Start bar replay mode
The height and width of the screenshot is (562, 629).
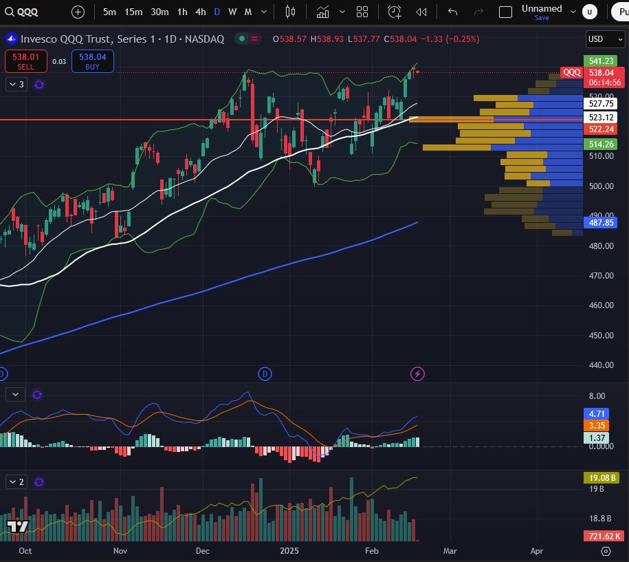tap(421, 12)
